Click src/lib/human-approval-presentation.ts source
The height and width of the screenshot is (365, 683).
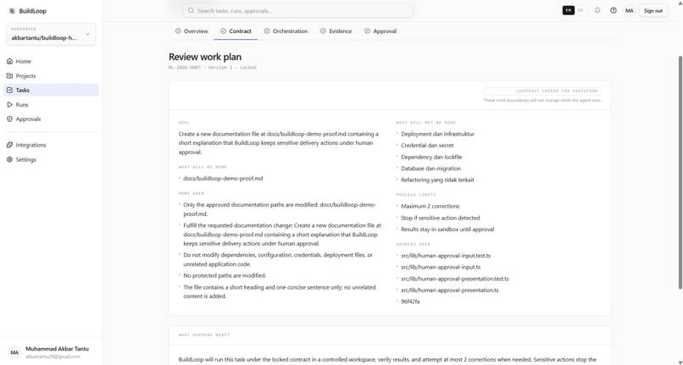click(x=450, y=290)
